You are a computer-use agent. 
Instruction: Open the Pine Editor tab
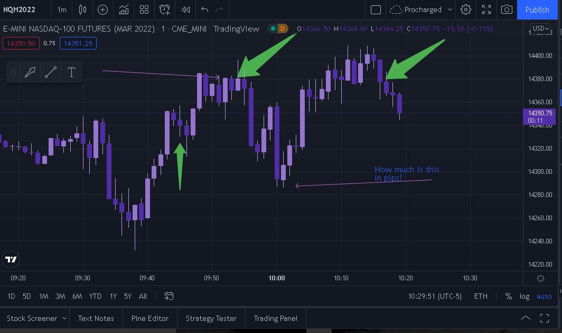click(150, 318)
